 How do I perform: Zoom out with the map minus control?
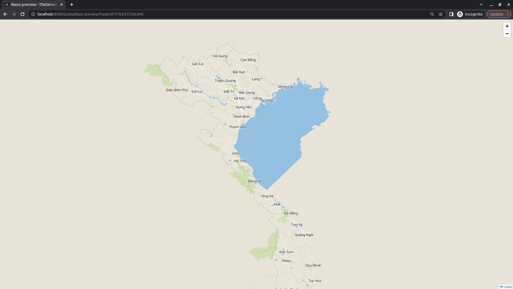point(507,33)
